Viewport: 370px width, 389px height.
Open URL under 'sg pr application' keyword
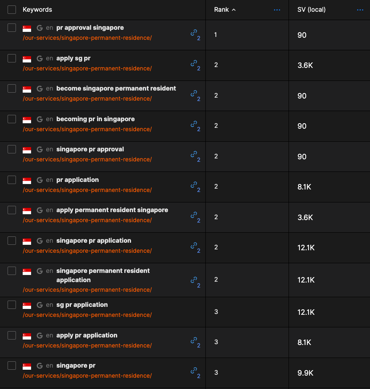click(x=87, y=315)
